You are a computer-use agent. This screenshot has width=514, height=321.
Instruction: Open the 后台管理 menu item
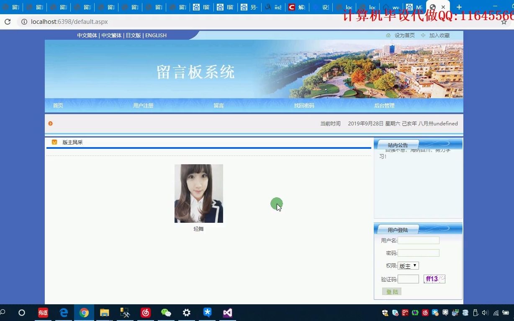click(384, 105)
